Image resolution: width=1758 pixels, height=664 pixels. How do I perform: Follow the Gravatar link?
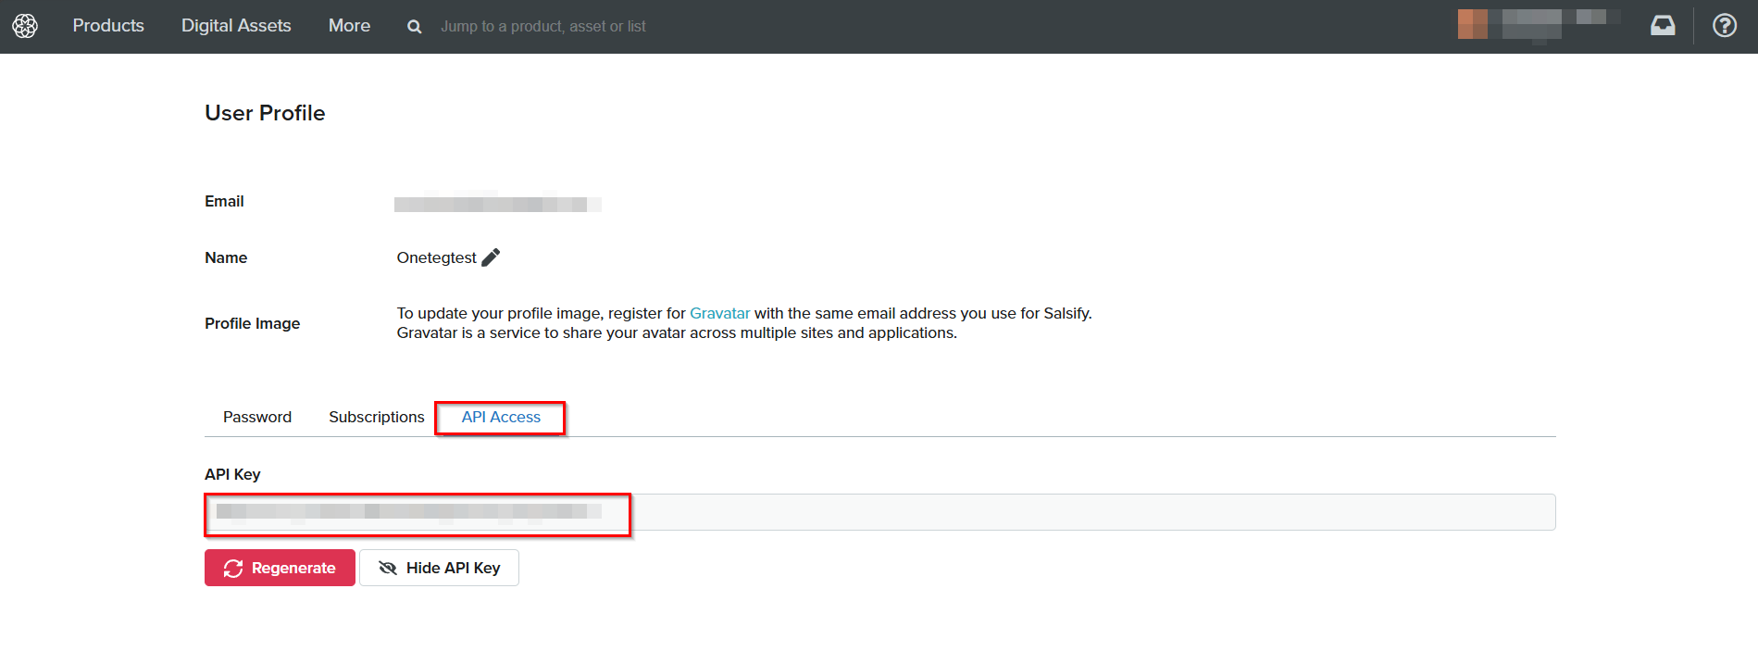point(719,313)
